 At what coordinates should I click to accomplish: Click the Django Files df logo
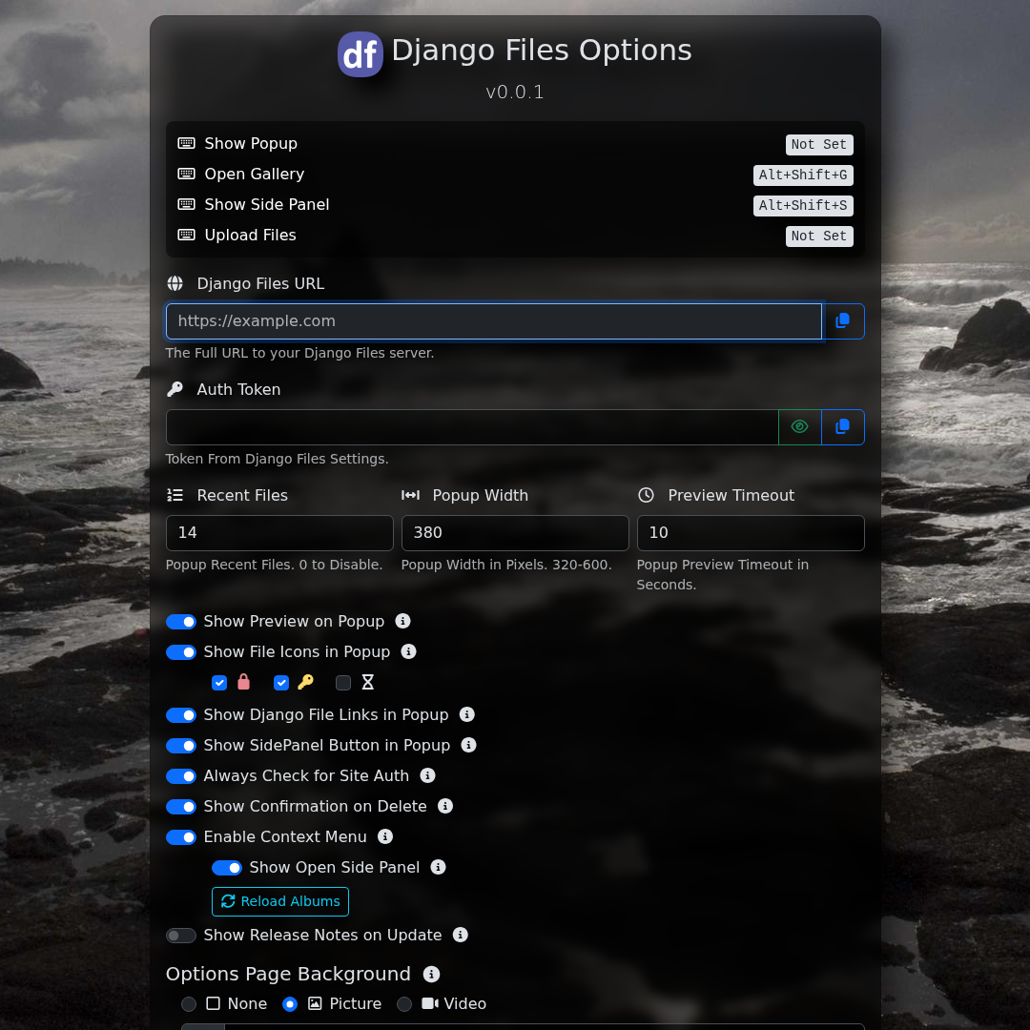click(x=360, y=54)
